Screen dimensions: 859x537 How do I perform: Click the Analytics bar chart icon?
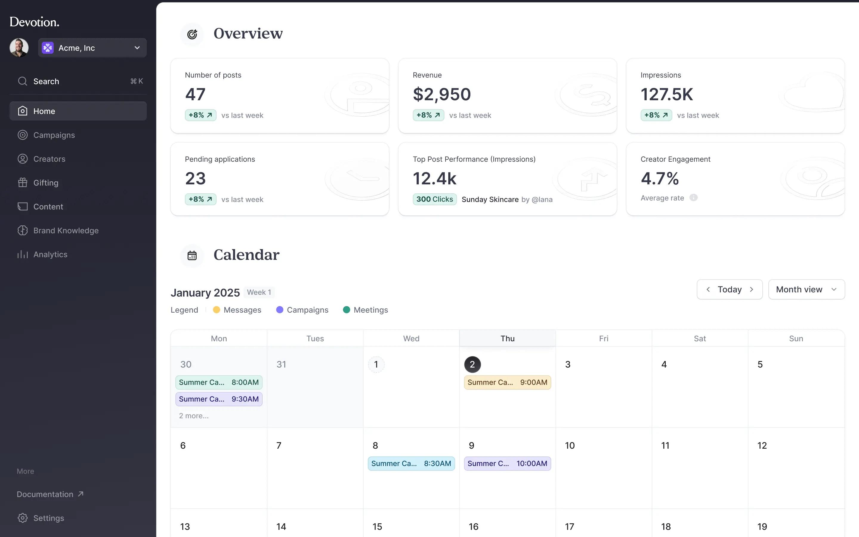(22, 254)
